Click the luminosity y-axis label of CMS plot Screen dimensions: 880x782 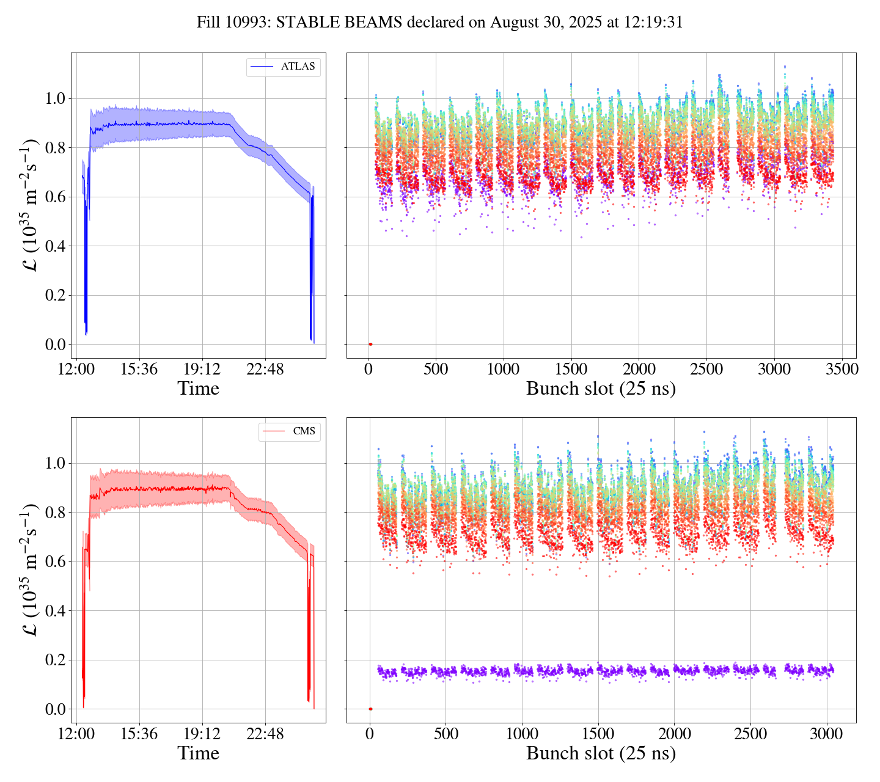tap(31, 569)
